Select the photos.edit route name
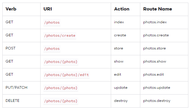Viewport: 191px width, 110px height. pos(154,74)
